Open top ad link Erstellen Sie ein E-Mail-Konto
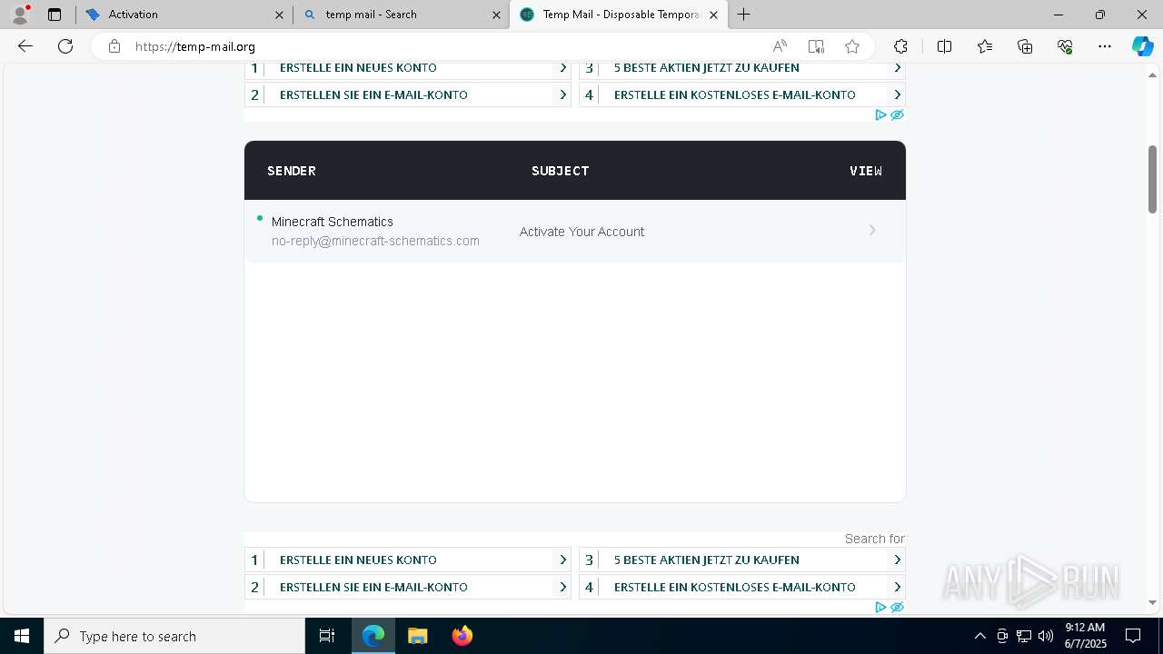Image resolution: width=1163 pixels, height=654 pixels. click(x=408, y=94)
